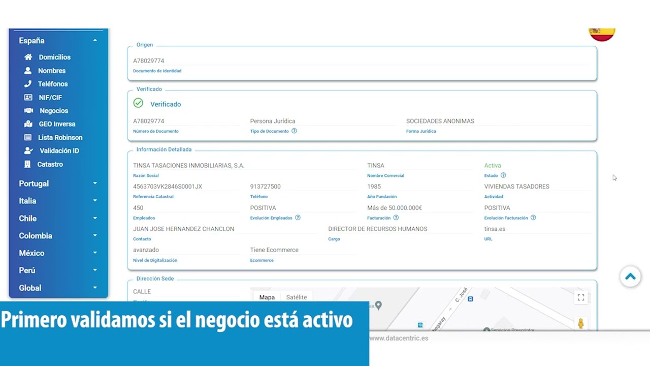Click Nombre Comercial TINSA value

coord(376,165)
